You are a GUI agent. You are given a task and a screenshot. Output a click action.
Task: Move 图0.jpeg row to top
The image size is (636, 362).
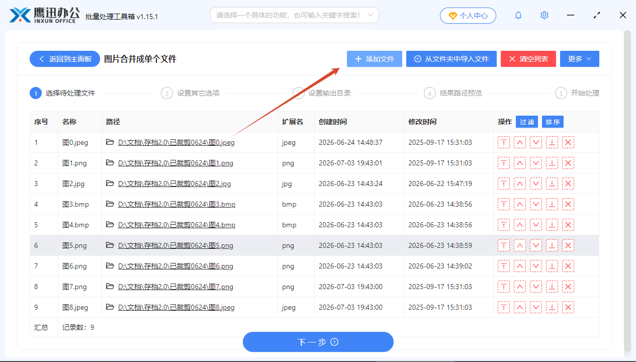click(504, 142)
